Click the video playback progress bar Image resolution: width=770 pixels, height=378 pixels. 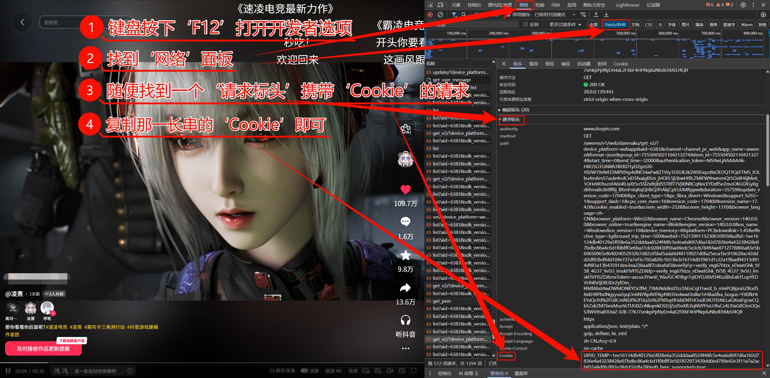[211, 363]
